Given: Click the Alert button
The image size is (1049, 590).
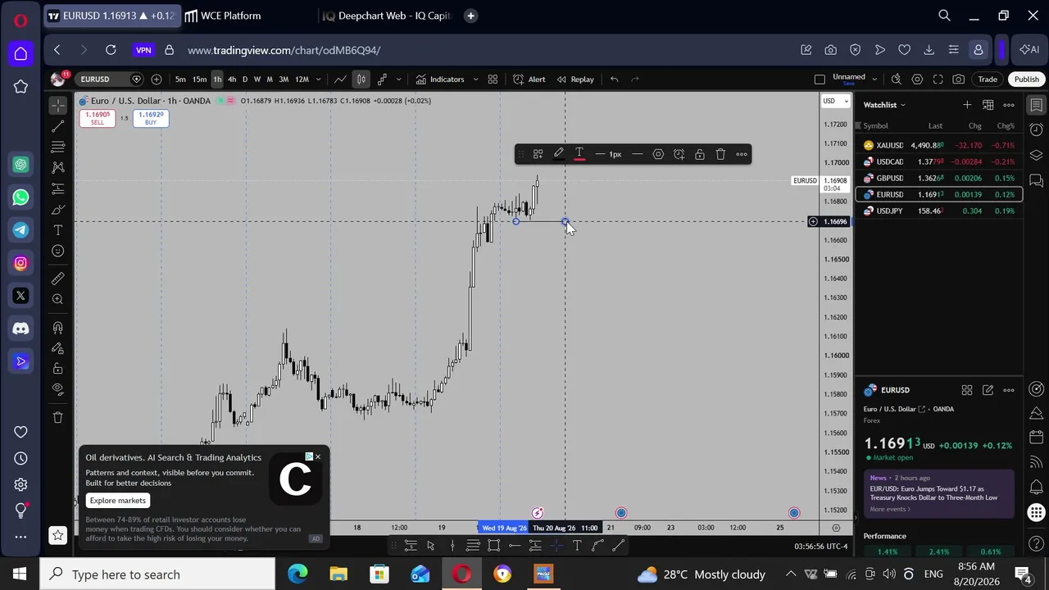Looking at the screenshot, I should point(529,79).
